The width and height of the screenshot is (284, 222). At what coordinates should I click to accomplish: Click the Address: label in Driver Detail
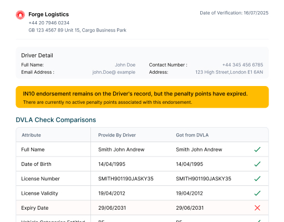pyautogui.click(x=159, y=72)
